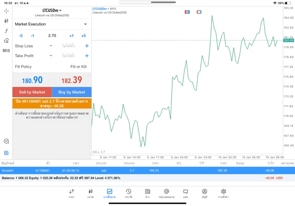This screenshot has width=295, height=206.
Task: Open the Trade tab in bottom bar
Action: (109, 194)
